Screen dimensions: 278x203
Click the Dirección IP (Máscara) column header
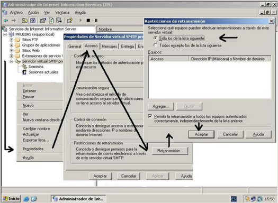coord(230,59)
